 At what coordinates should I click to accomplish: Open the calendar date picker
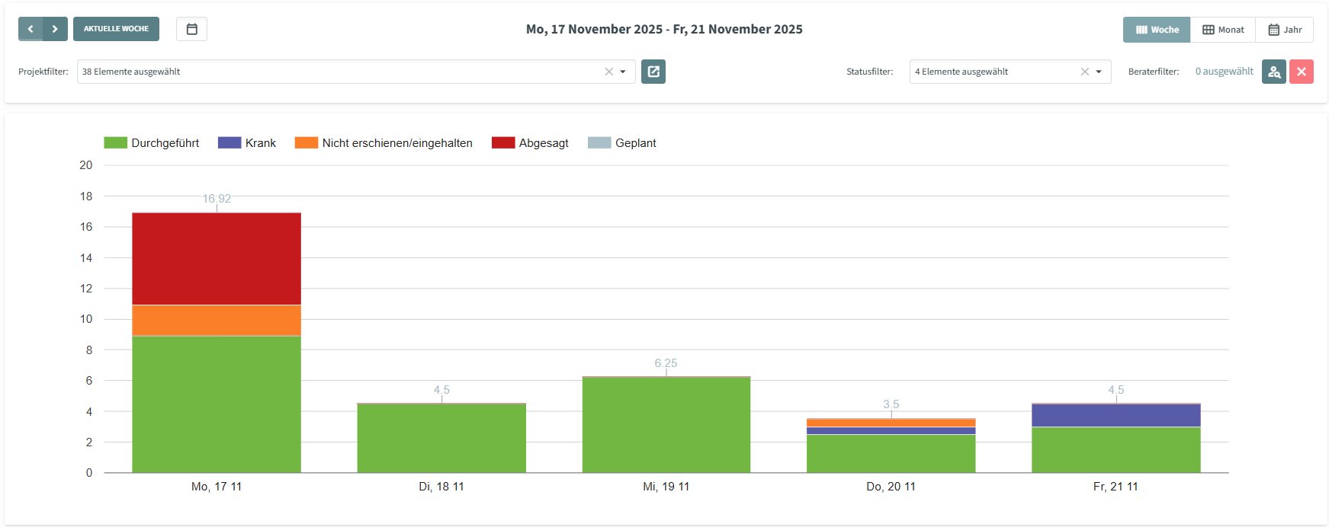(191, 29)
